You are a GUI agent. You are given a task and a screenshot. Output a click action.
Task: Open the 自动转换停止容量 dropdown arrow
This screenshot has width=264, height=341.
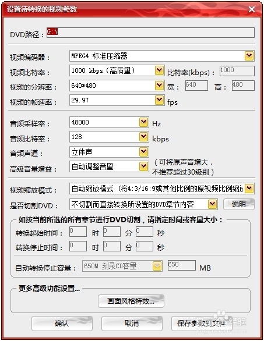pyautogui.click(x=157, y=266)
